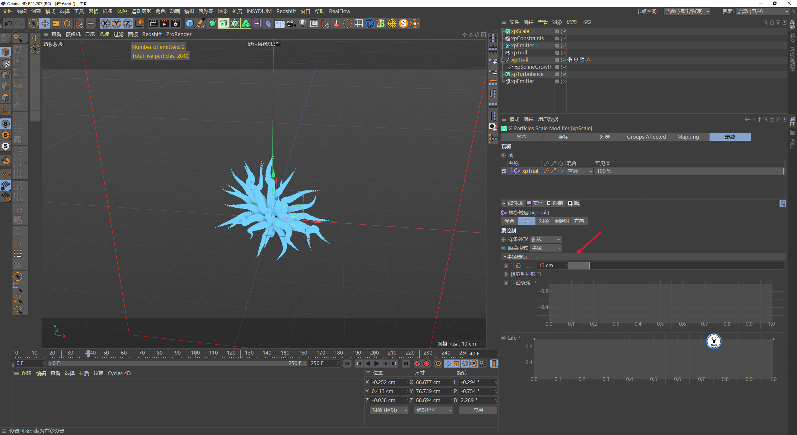
Task: Click the orange magnet snap icon
Action: 6,161
